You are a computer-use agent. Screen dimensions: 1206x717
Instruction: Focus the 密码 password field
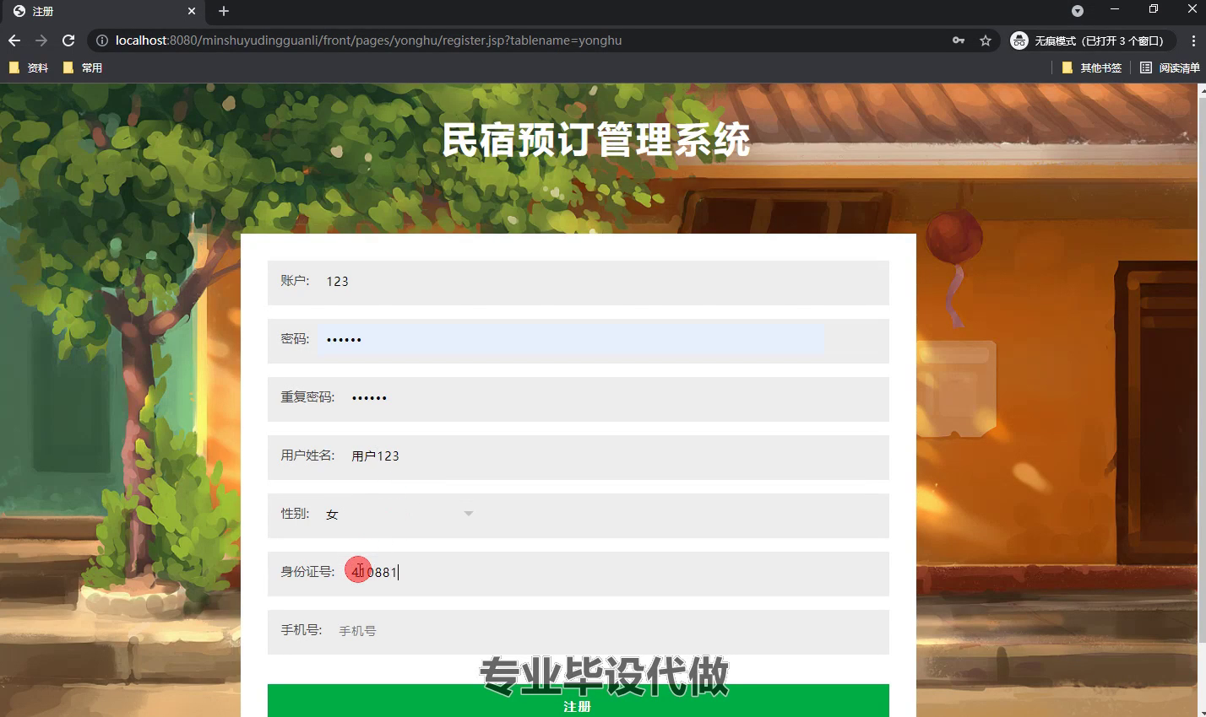click(x=571, y=339)
